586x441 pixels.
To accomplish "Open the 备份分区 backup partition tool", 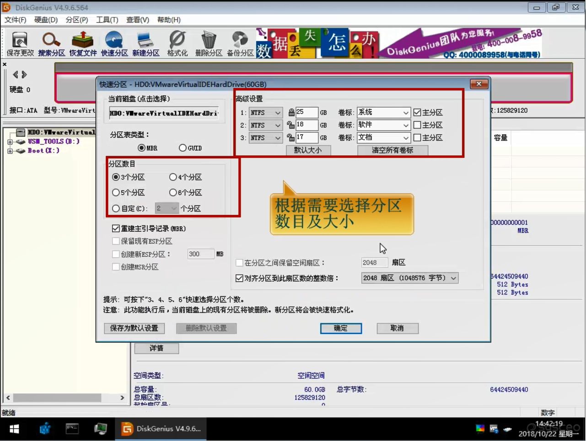I will click(240, 44).
